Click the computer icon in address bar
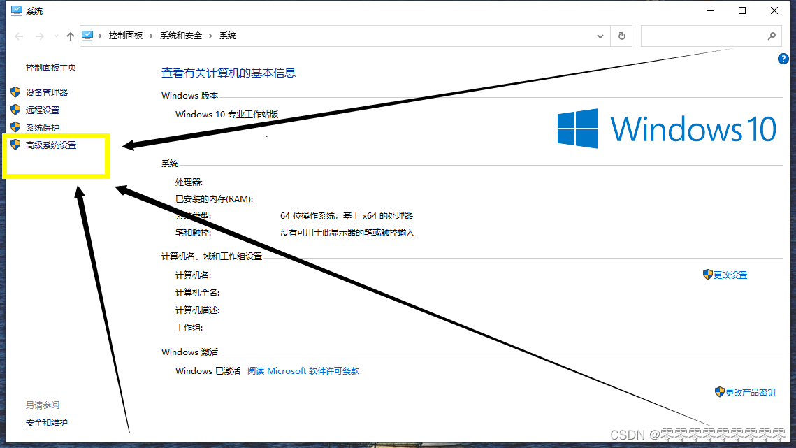Image resolution: width=796 pixels, height=448 pixels. [x=87, y=36]
